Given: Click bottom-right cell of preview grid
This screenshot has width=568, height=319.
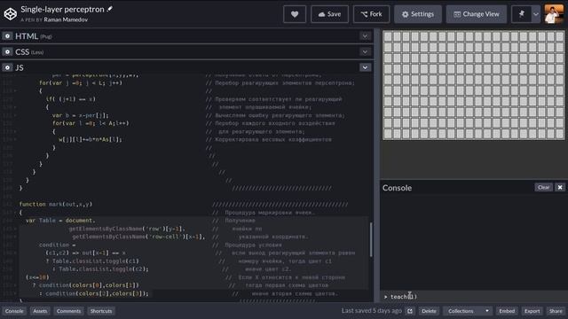Looking at the screenshot, I should coord(559,134).
